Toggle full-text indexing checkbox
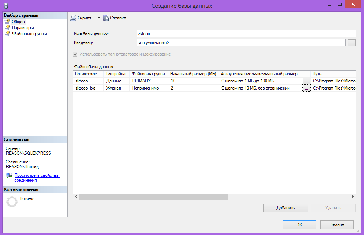The image size is (364, 235). (x=75, y=54)
